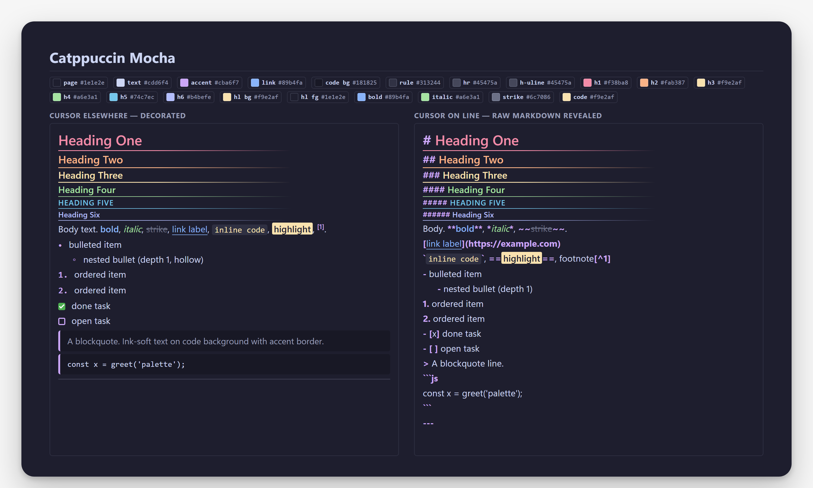Click the raw ~~strike~~ markdown text

coord(541,229)
